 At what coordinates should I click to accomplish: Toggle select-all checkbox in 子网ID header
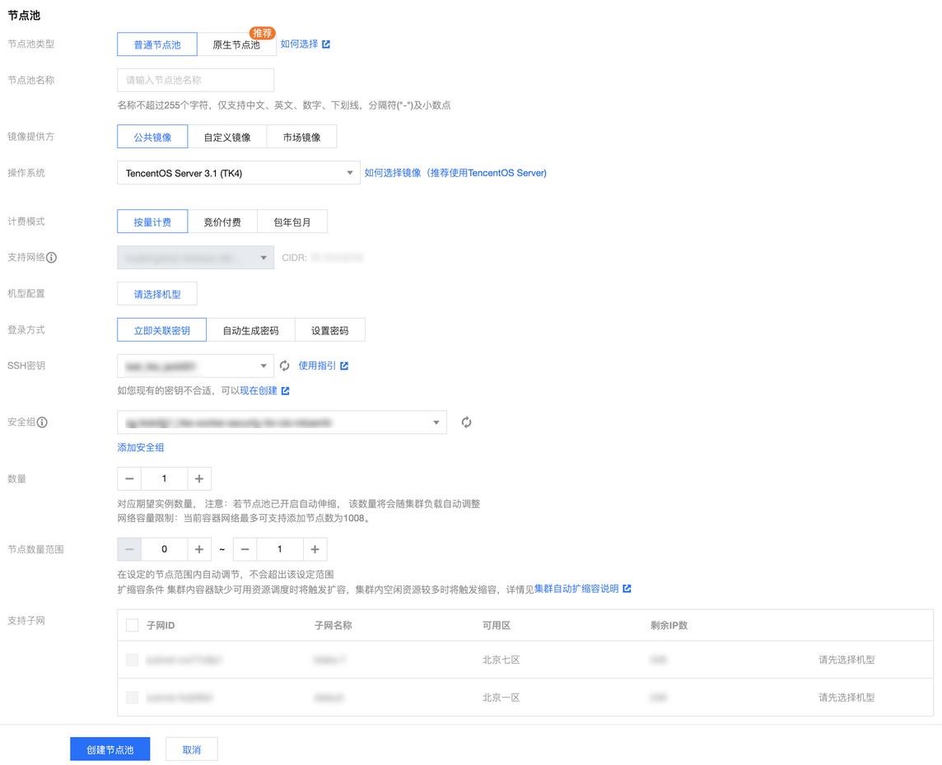point(133,625)
